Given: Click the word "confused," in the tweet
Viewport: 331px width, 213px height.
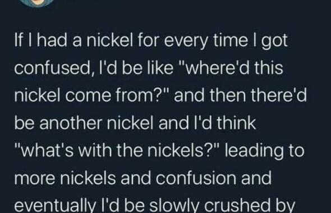Looking at the screenshot, I should (52, 68).
